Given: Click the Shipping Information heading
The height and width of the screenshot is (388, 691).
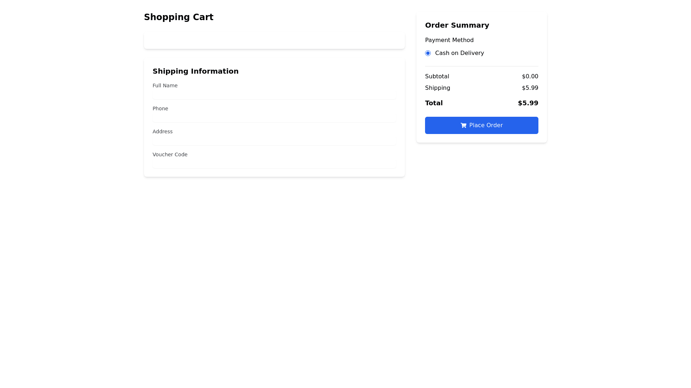Looking at the screenshot, I should pyautogui.click(x=195, y=71).
